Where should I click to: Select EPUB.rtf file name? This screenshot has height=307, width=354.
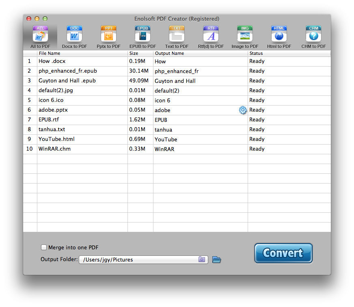[x=49, y=119]
